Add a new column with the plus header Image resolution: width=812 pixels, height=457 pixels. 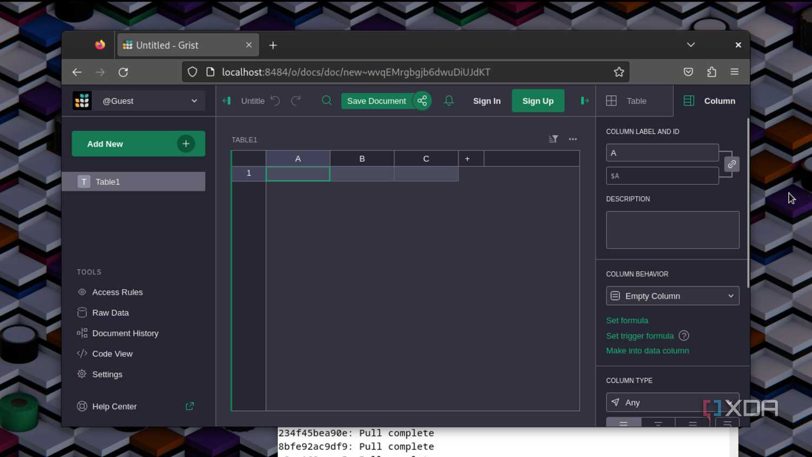click(x=467, y=159)
